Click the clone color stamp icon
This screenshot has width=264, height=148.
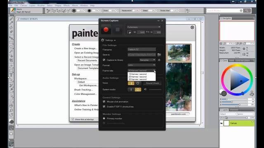(x=252, y=93)
